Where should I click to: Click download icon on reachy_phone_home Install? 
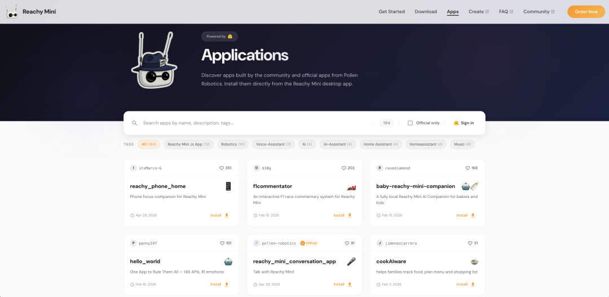(227, 215)
